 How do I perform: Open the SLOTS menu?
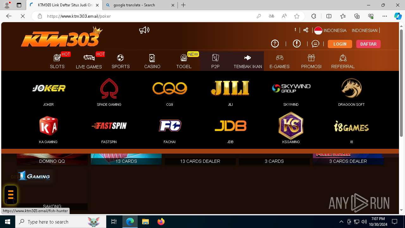click(x=57, y=61)
